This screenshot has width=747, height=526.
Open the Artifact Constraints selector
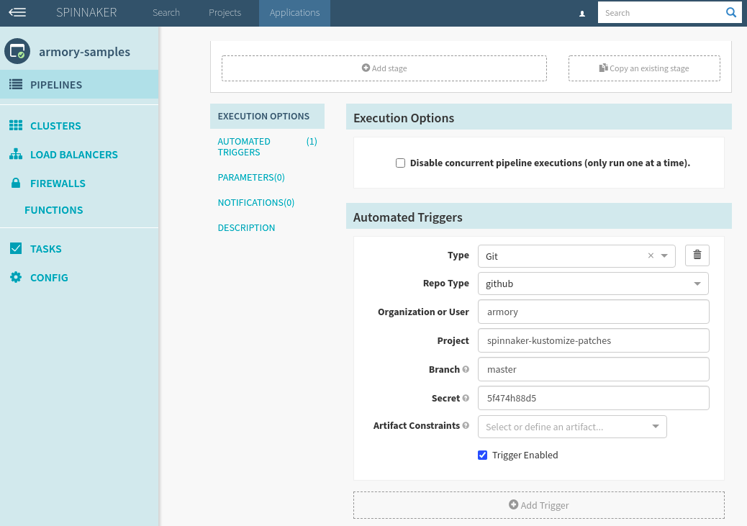[572, 427]
